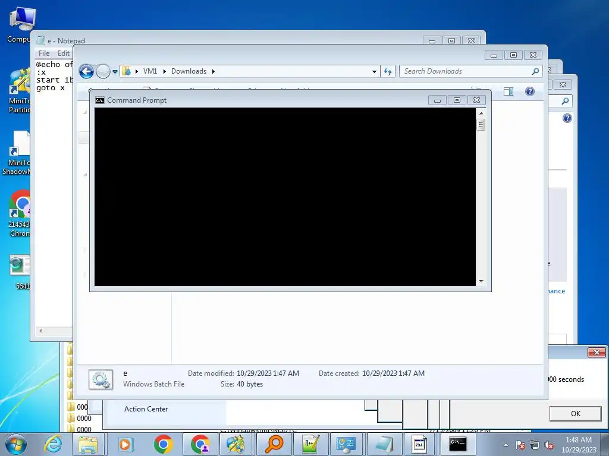This screenshot has width=609, height=456.
Task: Open Windows Explorer folder icon in taskbar
Action: pos(88,444)
